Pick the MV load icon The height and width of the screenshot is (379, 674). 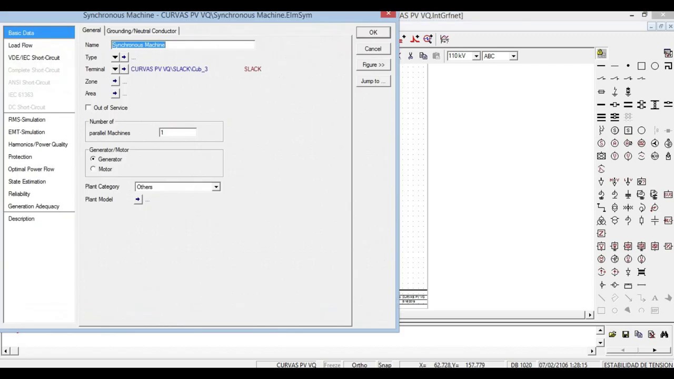[614, 182]
